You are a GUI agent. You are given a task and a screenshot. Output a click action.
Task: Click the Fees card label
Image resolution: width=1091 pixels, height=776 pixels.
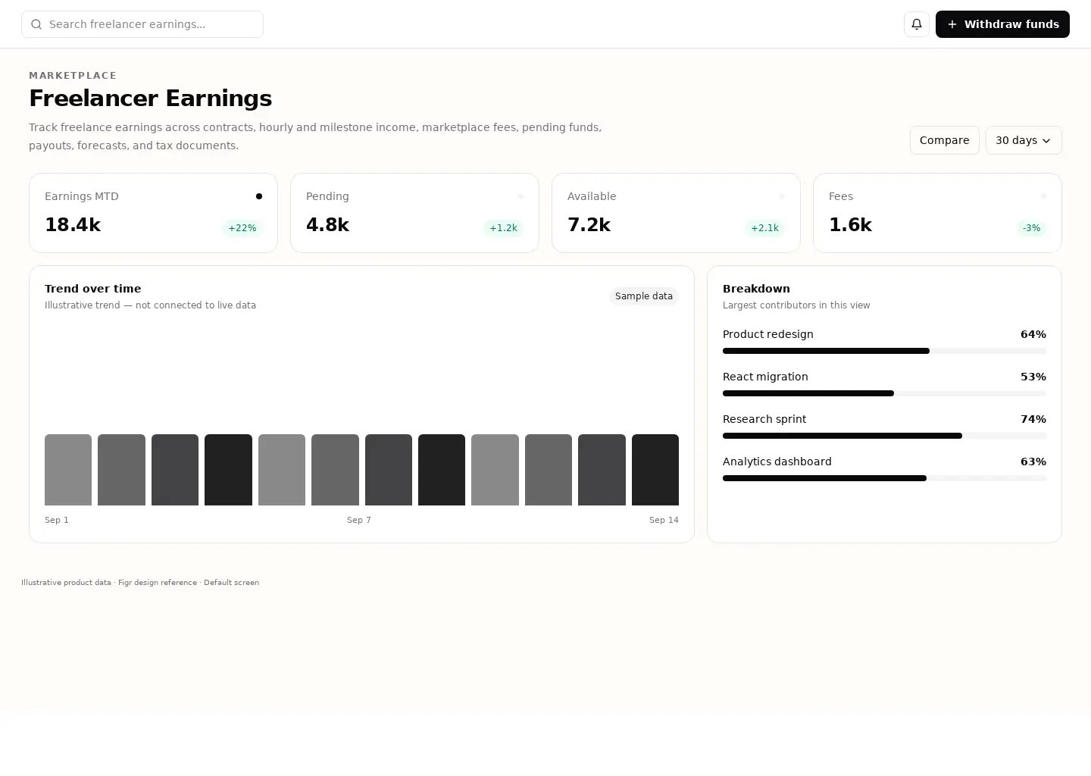coord(841,196)
